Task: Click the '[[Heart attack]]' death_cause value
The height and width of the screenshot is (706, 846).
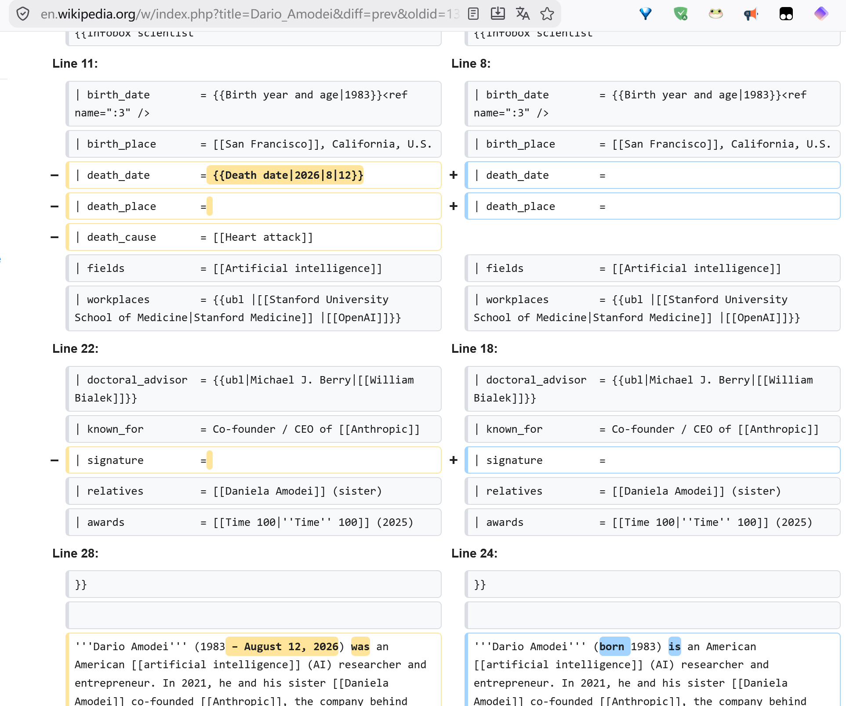Action: tap(263, 237)
